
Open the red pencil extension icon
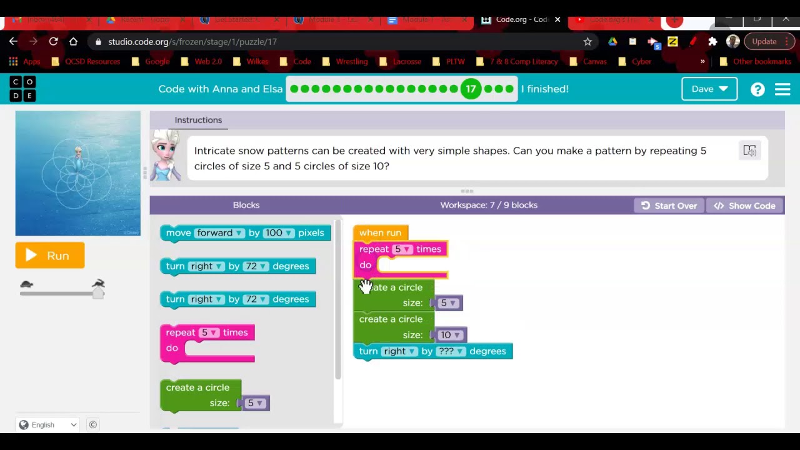click(693, 41)
